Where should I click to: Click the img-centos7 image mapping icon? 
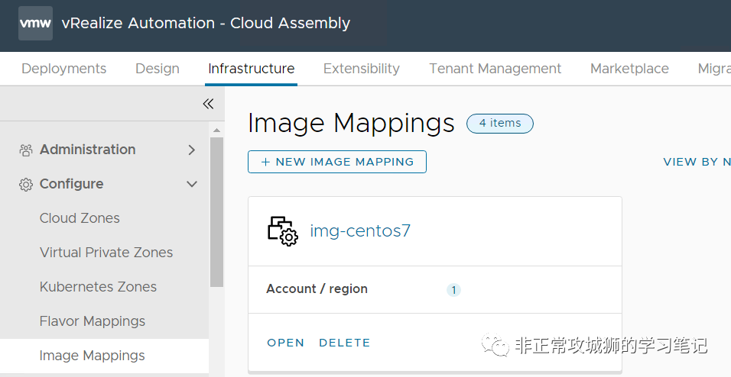(x=282, y=231)
